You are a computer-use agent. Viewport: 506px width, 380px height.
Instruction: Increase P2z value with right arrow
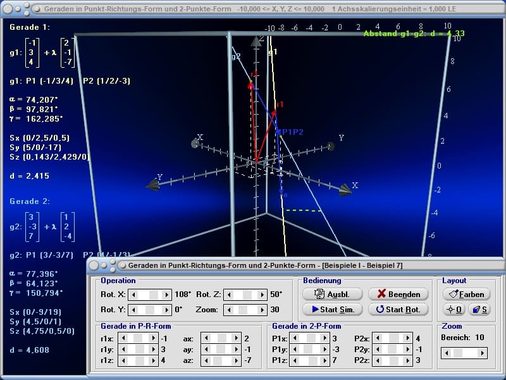pyautogui.click(x=407, y=360)
